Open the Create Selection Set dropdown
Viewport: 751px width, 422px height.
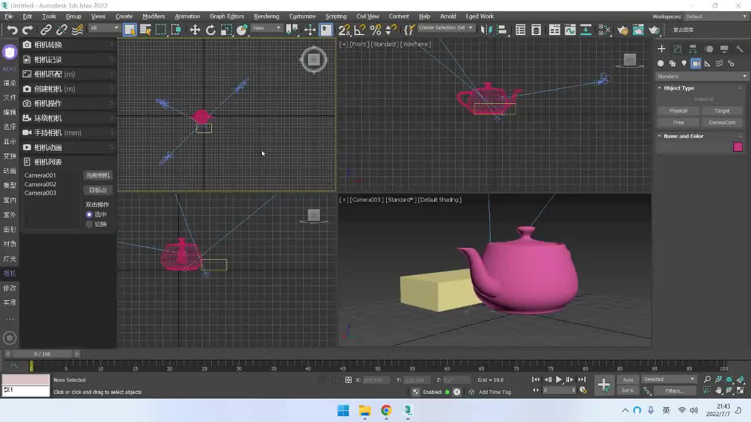coord(445,28)
